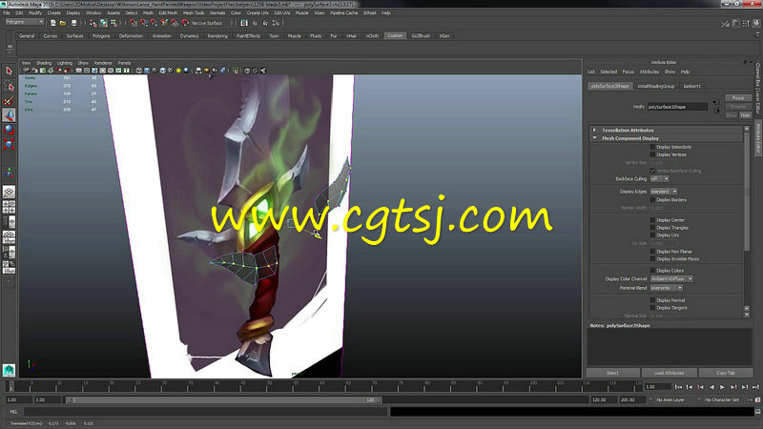763x429 pixels.
Task: Activate the Scale tool red cube icon
Action: (x=9, y=144)
